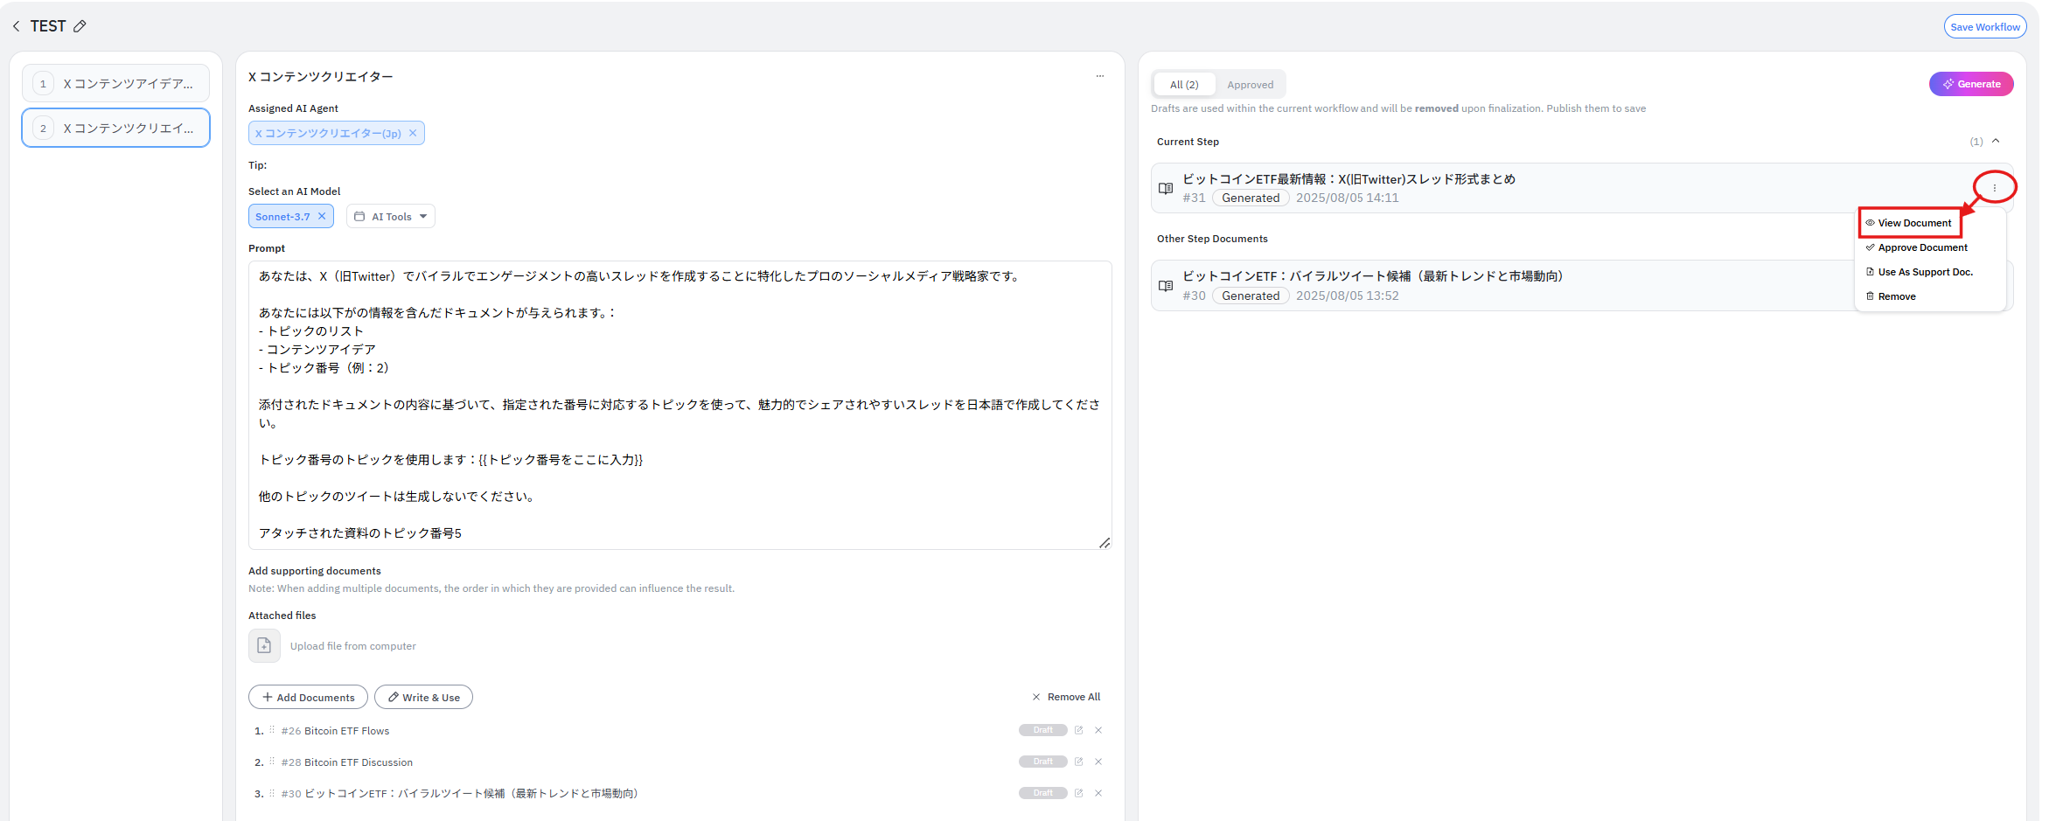Click the upload file icon

click(x=264, y=646)
